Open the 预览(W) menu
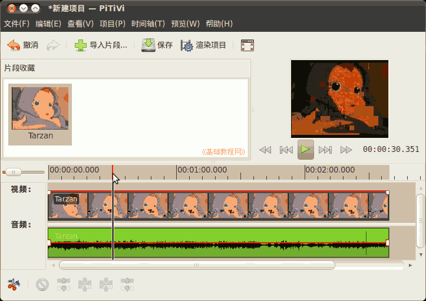The image size is (426, 301). 185,24
